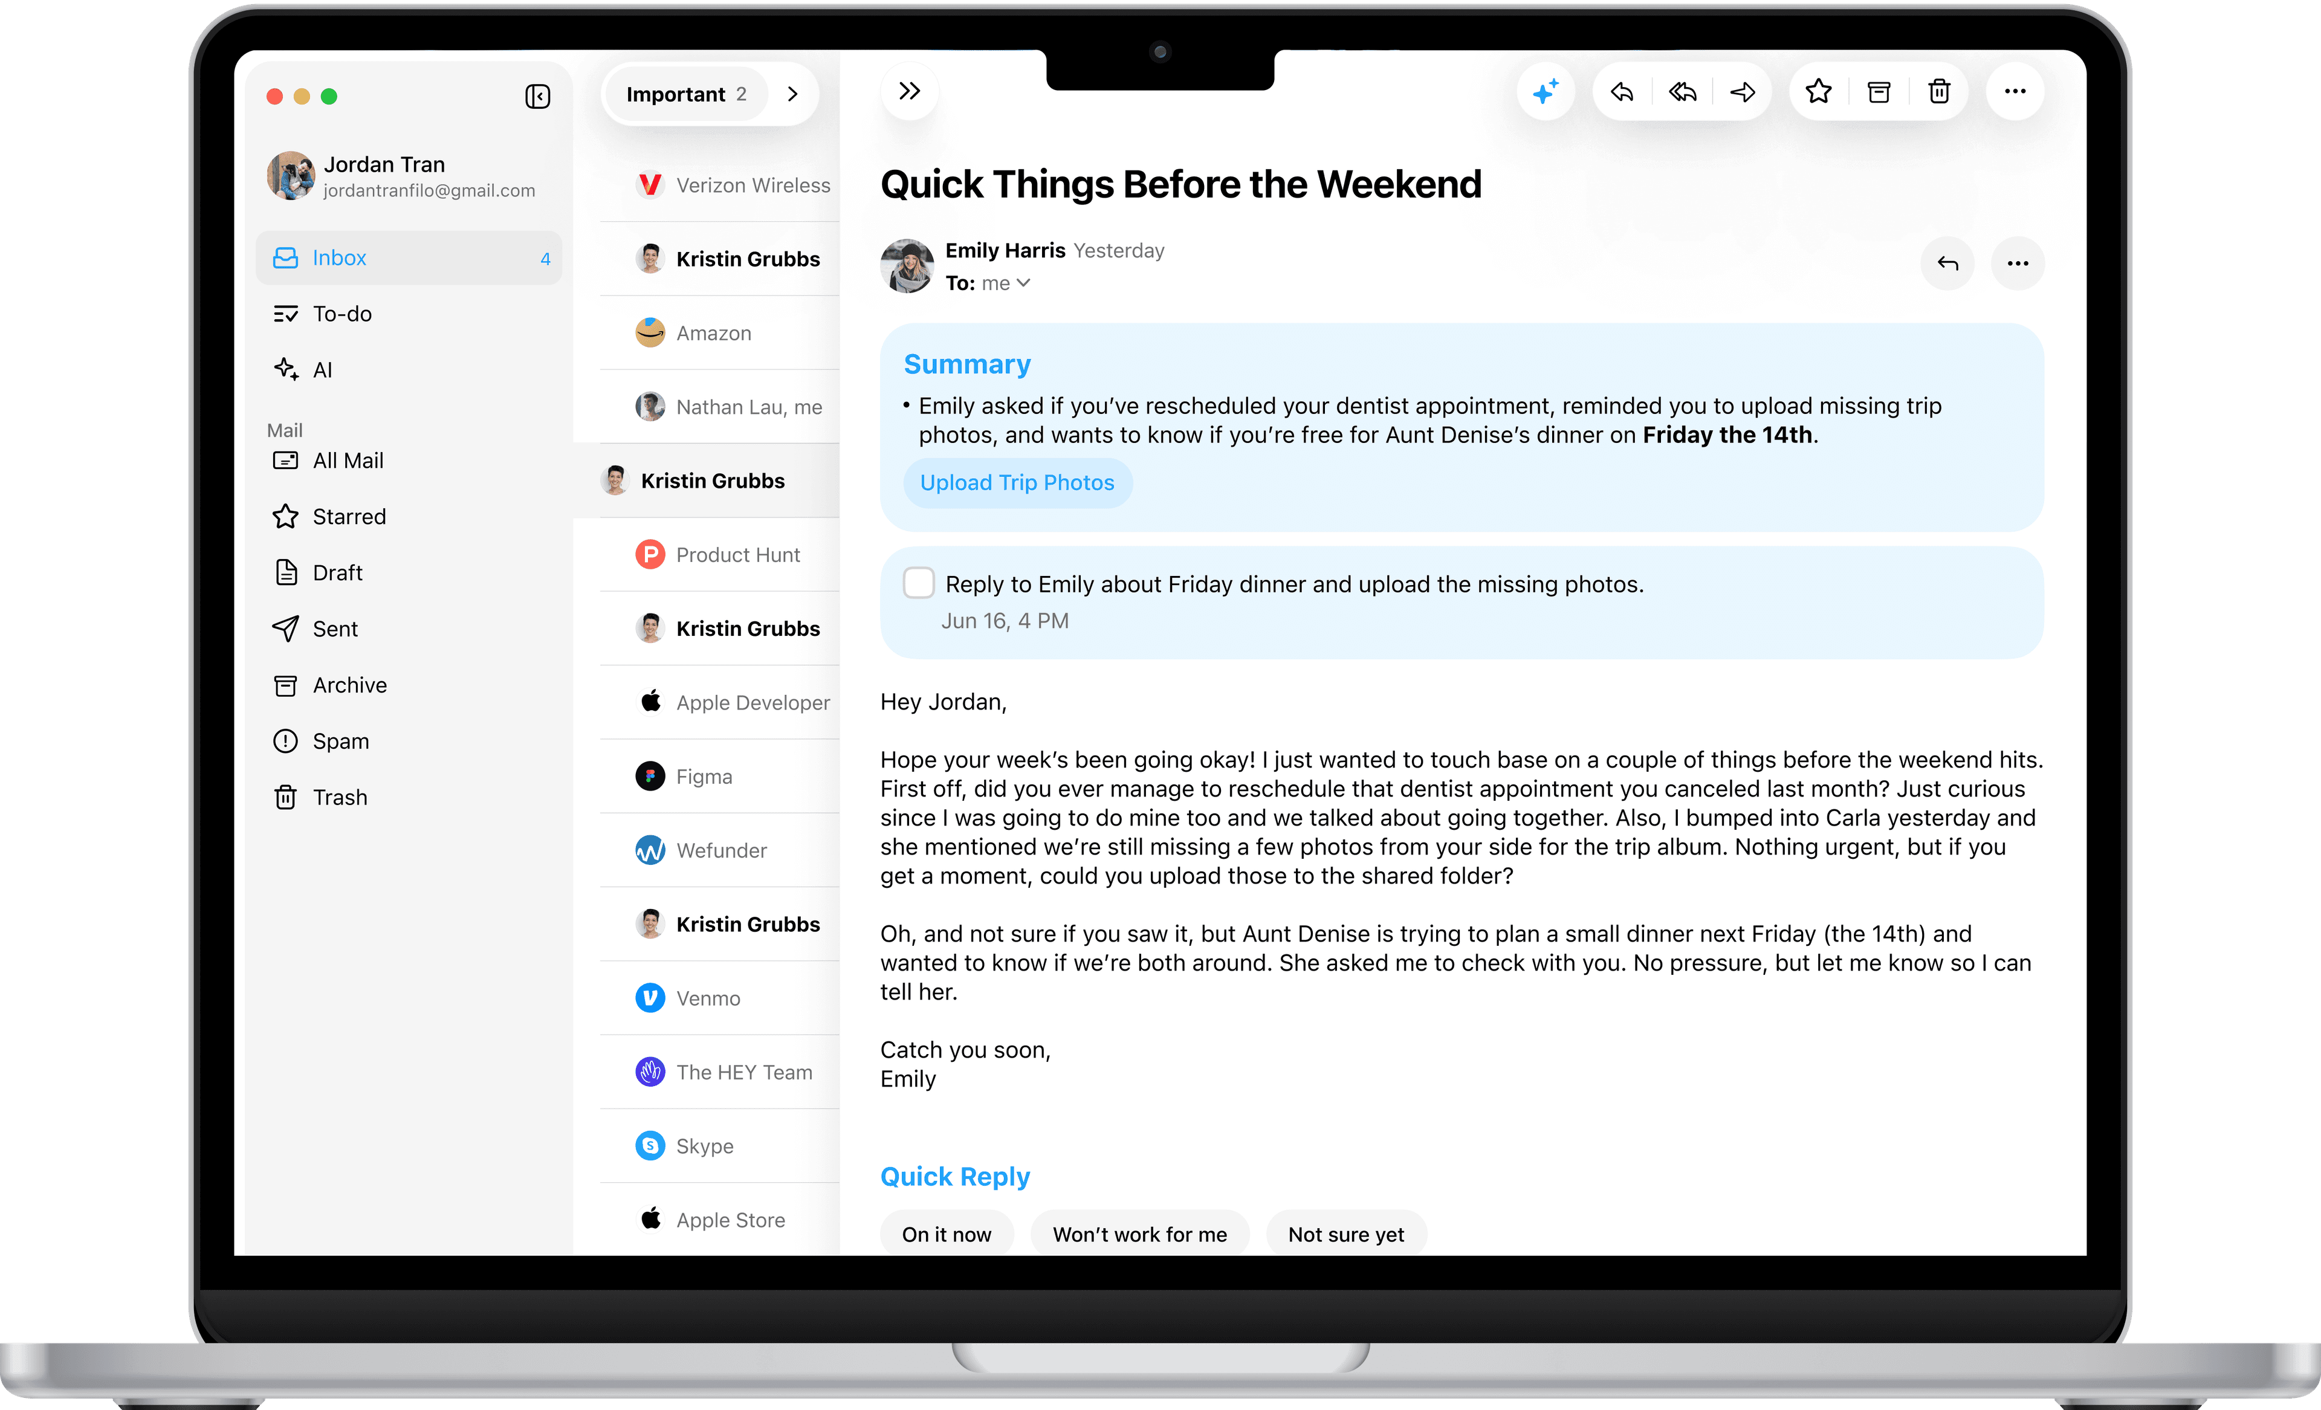2321x1410 pixels.
Task: Check the Reply to Emily to-do checkbox
Action: (918, 583)
